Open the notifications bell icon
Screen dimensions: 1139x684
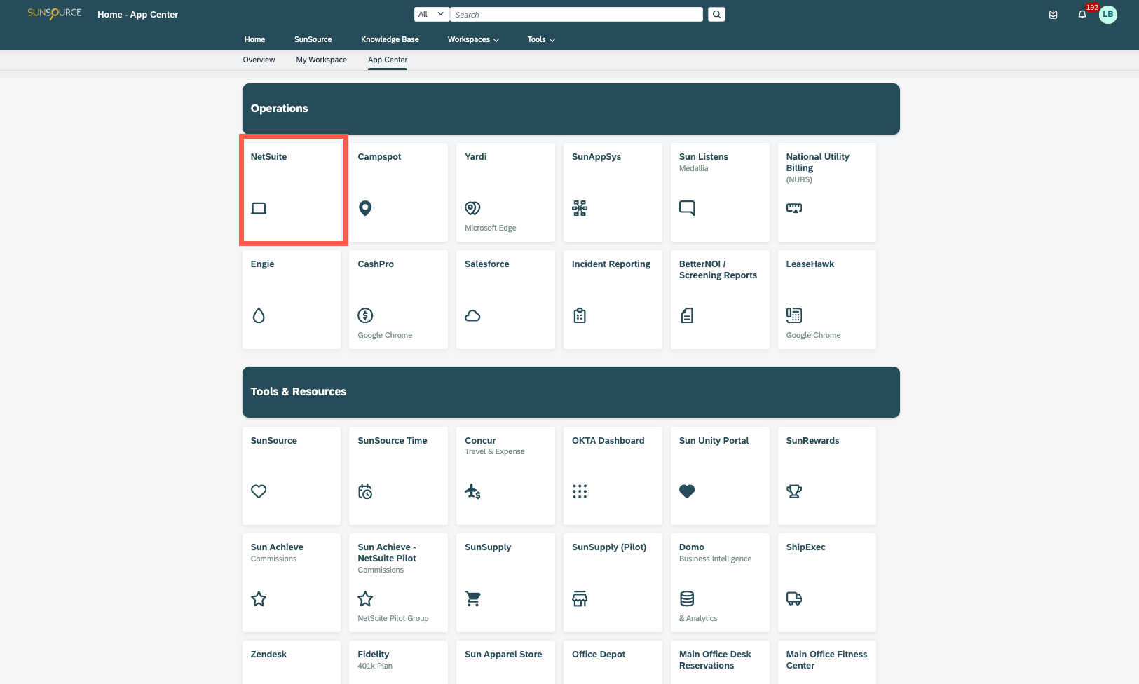pyautogui.click(x=1082, y=14)
